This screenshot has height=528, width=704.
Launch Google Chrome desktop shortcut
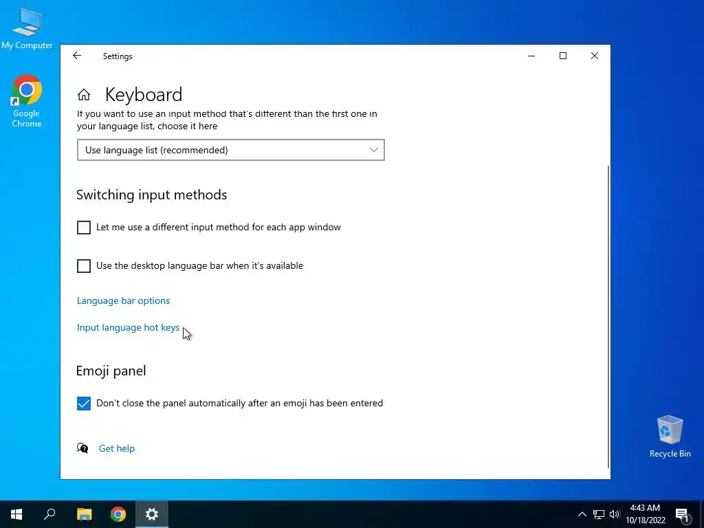coord(27,101)
